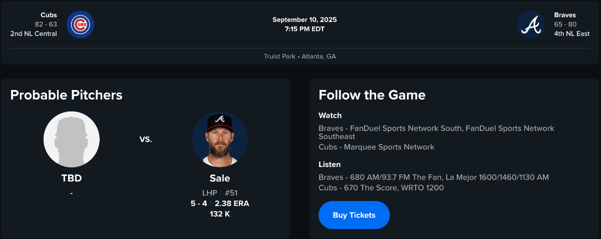The width and height of the screenshot is (601, 239).
Task: Click the Braves team name in header
Action: tap(564, 15)
